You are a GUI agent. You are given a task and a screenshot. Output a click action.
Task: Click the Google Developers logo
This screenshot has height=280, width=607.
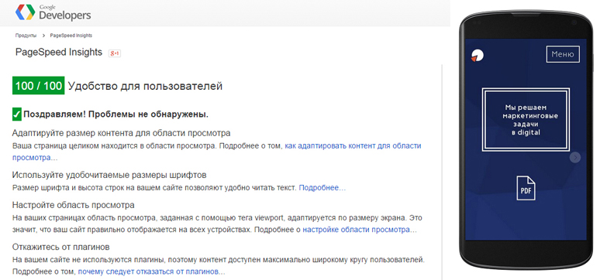(53, 12)
